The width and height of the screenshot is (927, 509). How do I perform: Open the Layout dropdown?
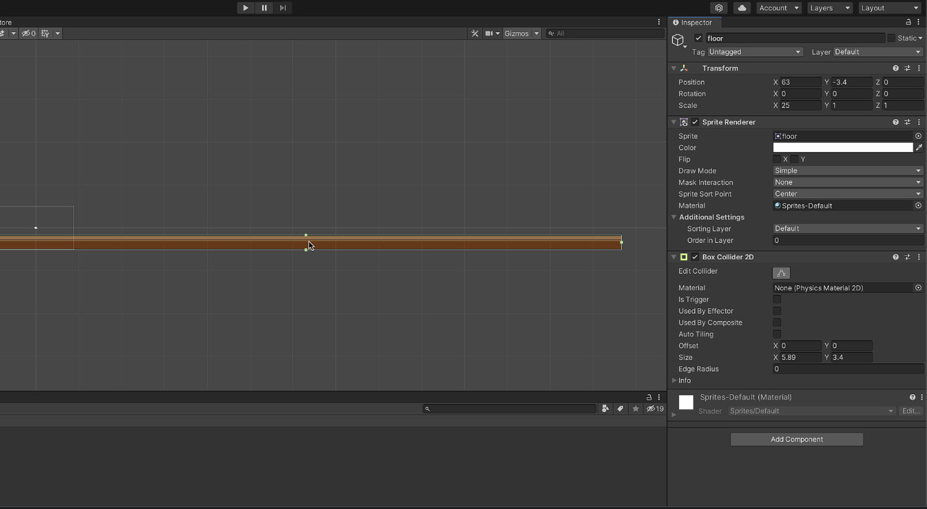pos(889,8)
